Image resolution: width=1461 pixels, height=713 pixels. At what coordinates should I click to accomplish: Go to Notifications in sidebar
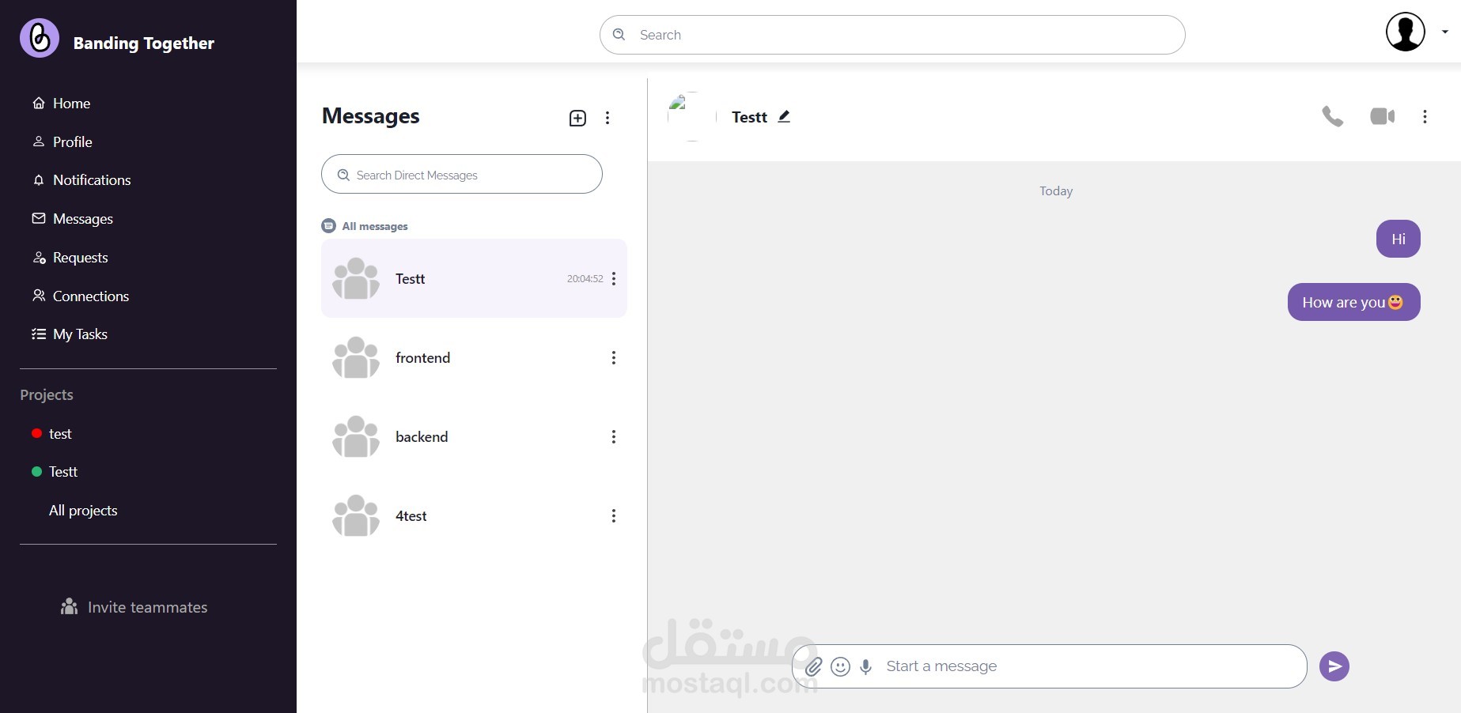point(91,180)
